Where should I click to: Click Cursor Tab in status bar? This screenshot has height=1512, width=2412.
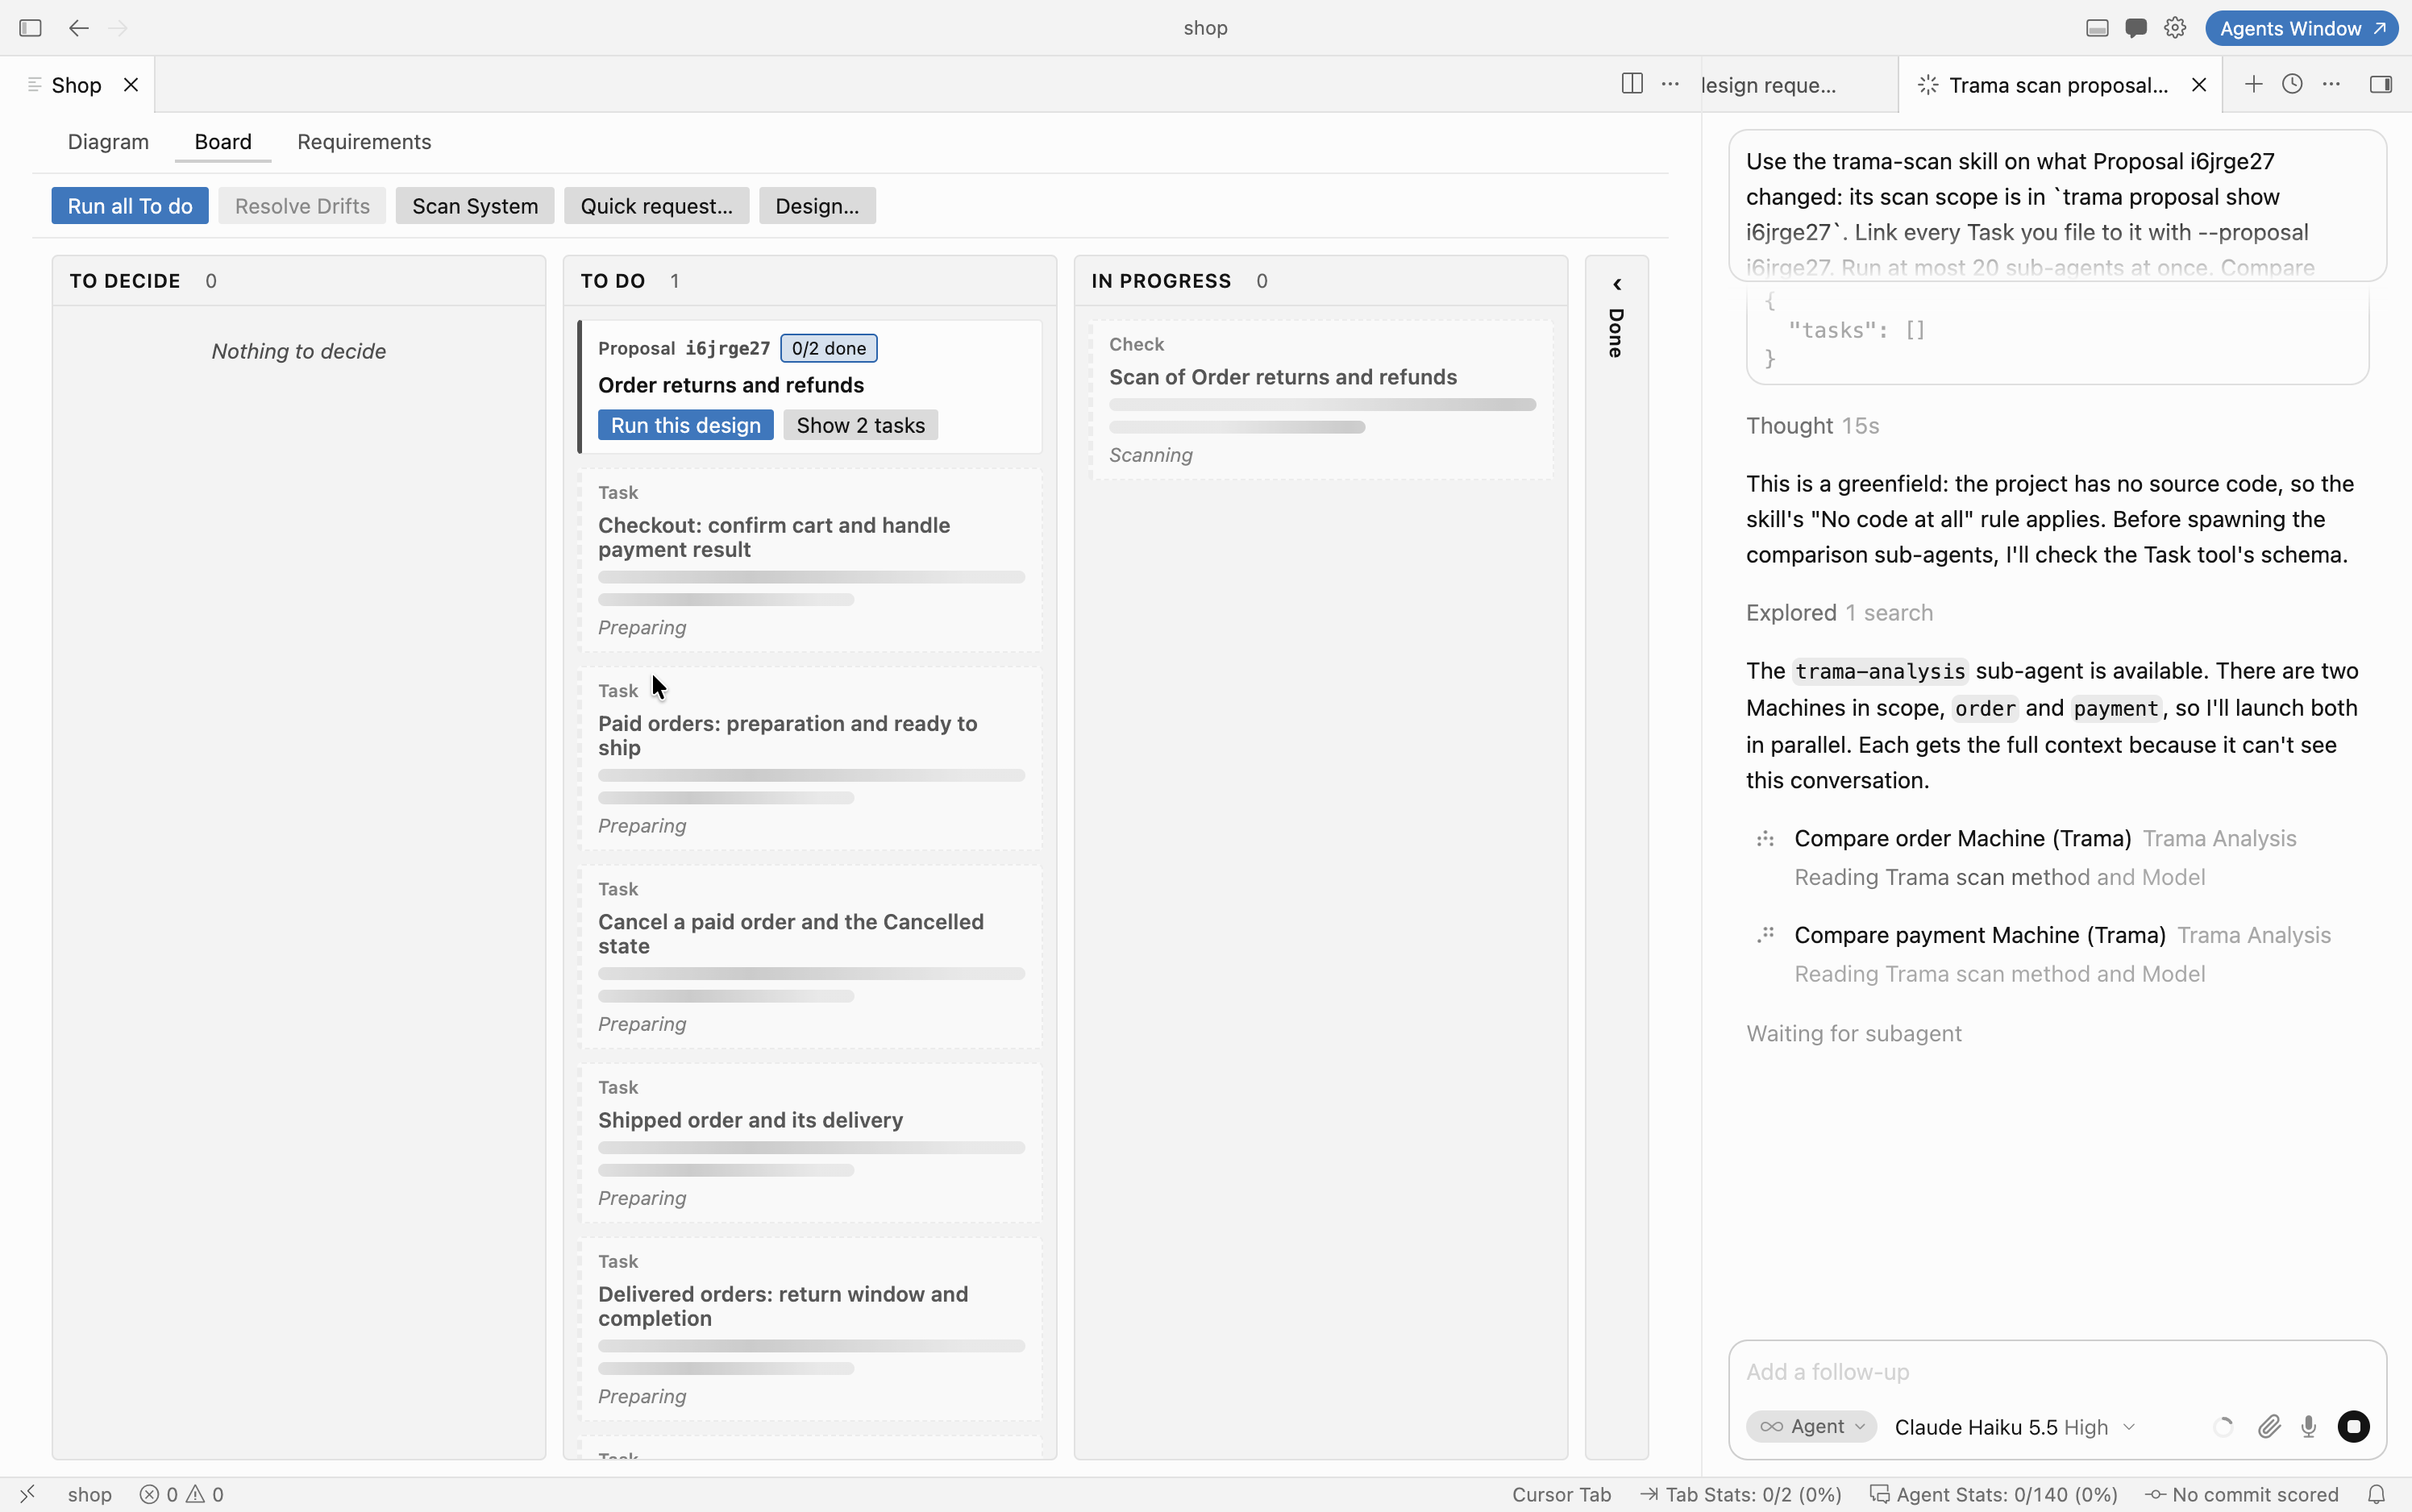click(1561, 1494)
